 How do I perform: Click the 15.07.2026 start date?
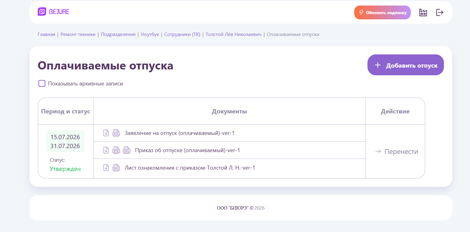tap(65, 137)
